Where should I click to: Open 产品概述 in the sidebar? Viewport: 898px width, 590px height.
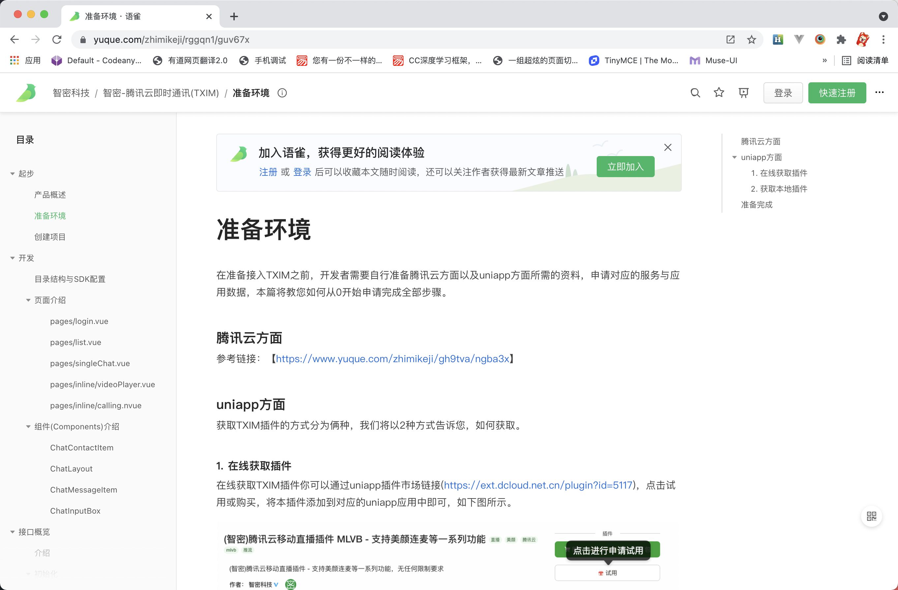[x=50, y=195]
